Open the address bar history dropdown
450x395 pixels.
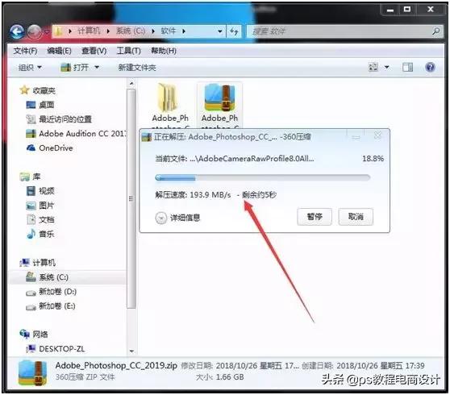[220, 31]
